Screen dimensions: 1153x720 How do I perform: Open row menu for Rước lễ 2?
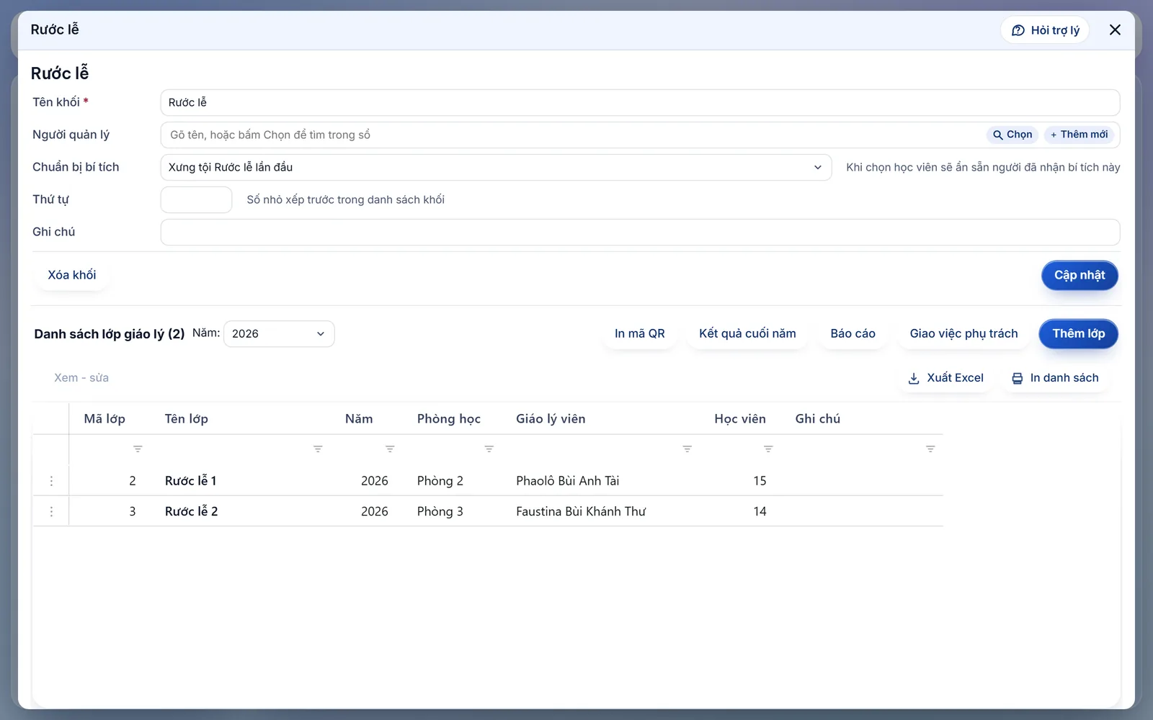click(51, 511)
